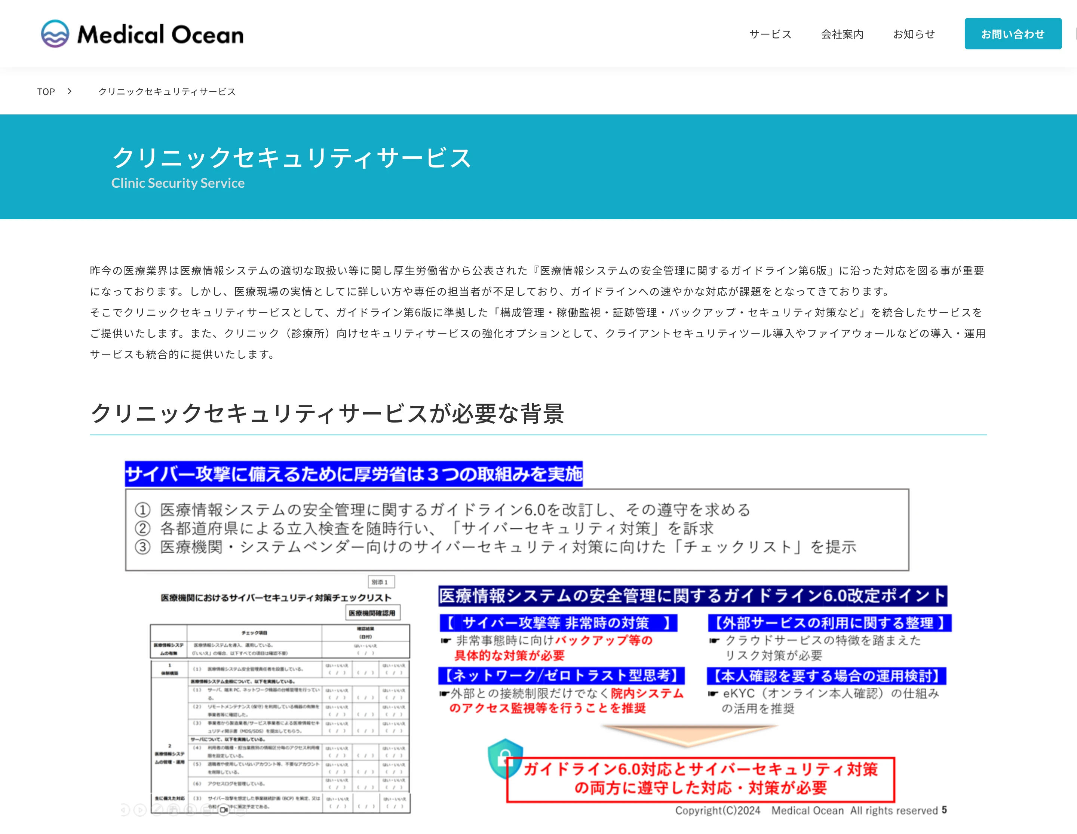Click the heading クリニックセキュリティサービスが必要な背景
This screenshot has width=1077, height=834.
[328, 413]
